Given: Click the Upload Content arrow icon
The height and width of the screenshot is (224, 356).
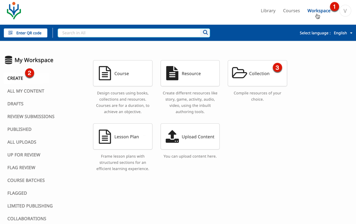Looking at the screenshot, I should click(x=172, y=137).
